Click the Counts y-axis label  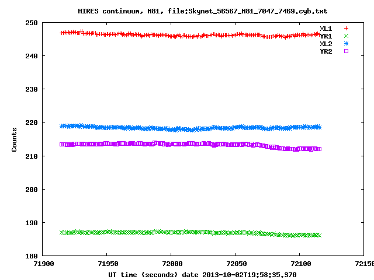(x=14, y=139)
